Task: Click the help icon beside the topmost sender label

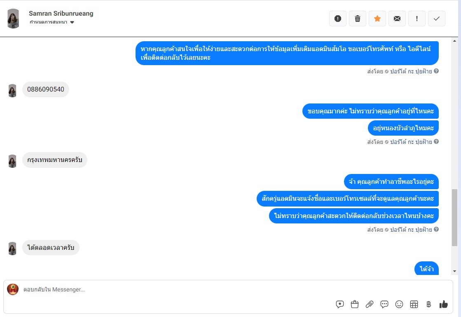Action: tap(436, 71)
